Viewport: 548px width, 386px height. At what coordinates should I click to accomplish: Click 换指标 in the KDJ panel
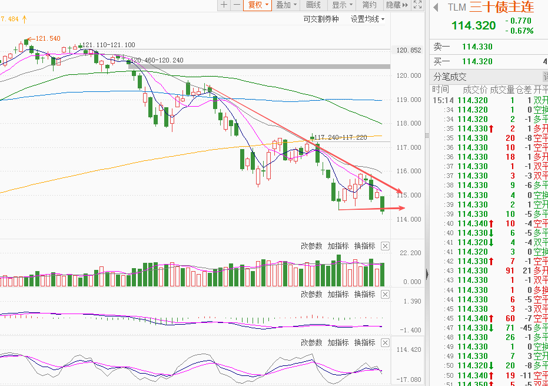[x=364, y=342]
